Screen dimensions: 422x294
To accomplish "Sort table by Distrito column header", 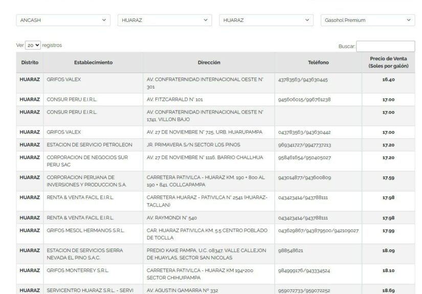I will pyautogui.click(x=30, y=62).
